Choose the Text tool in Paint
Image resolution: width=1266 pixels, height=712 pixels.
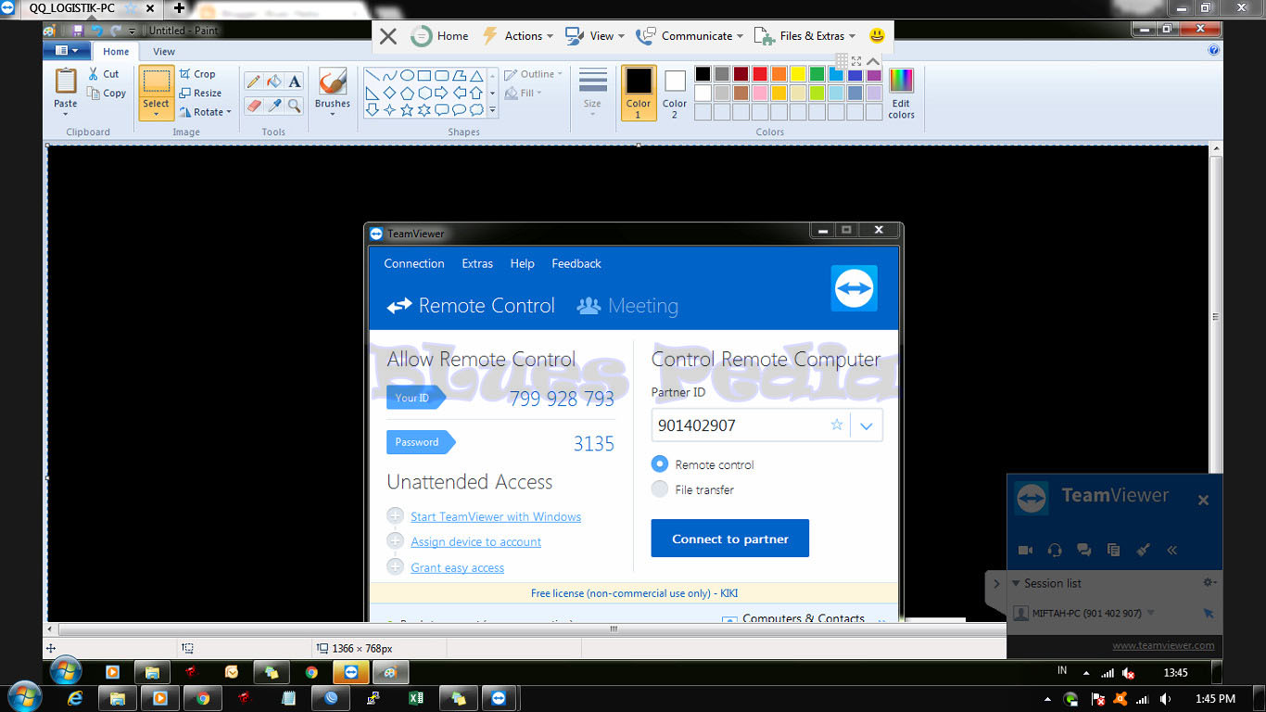295,82
